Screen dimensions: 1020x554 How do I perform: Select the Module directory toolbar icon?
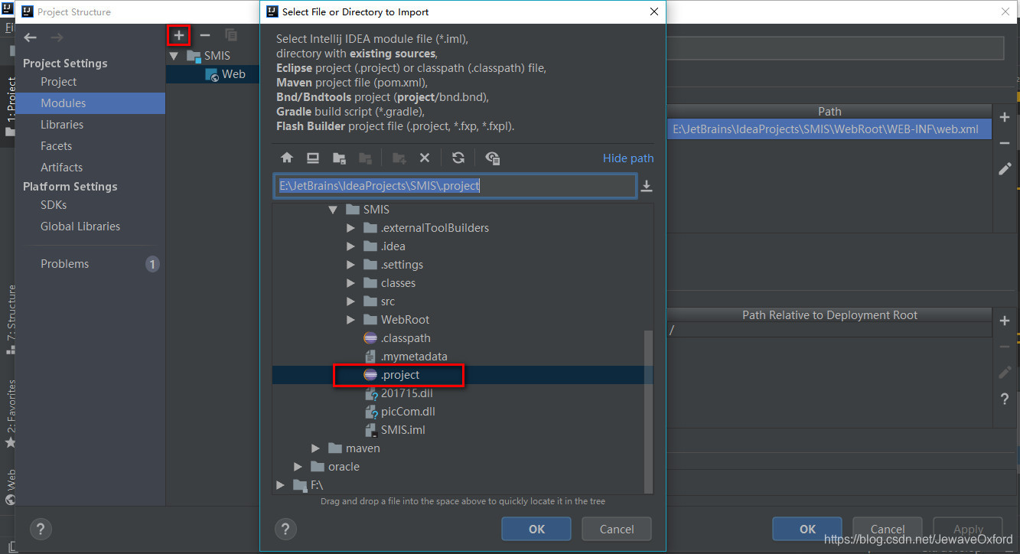pyautogui.click(x=365, y=158)
